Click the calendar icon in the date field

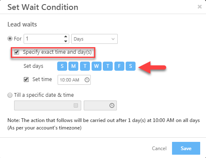[76, 105]
